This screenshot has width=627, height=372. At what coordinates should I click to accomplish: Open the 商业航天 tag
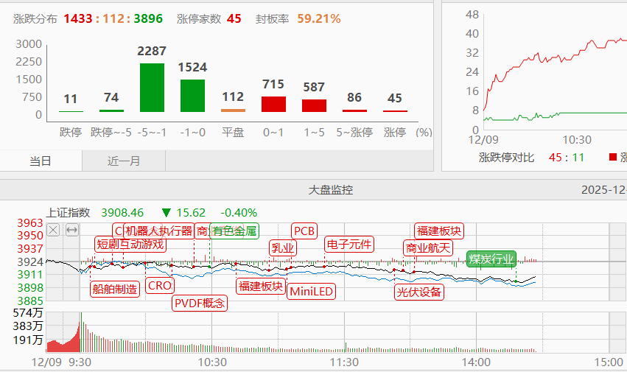coord(427,248)
